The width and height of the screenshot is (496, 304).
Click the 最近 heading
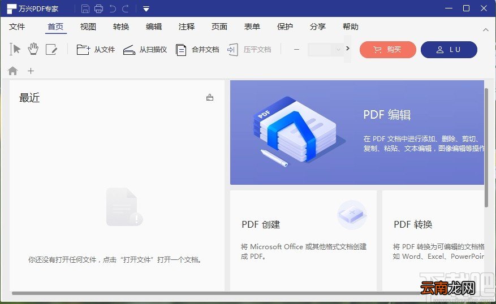pyautogui.click(x=29, y=98)
